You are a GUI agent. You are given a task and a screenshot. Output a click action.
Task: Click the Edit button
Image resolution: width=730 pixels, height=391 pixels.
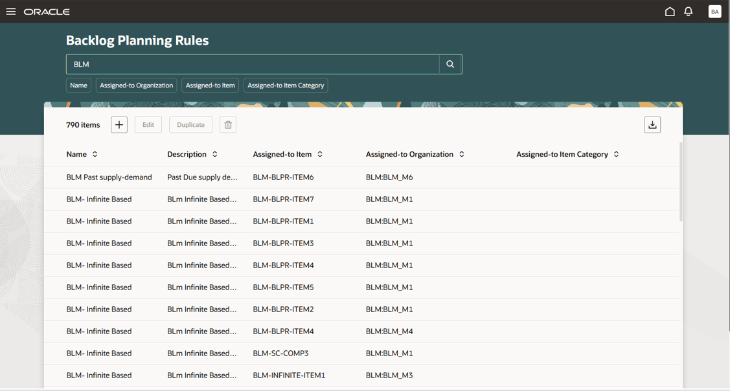coord(148,124)
